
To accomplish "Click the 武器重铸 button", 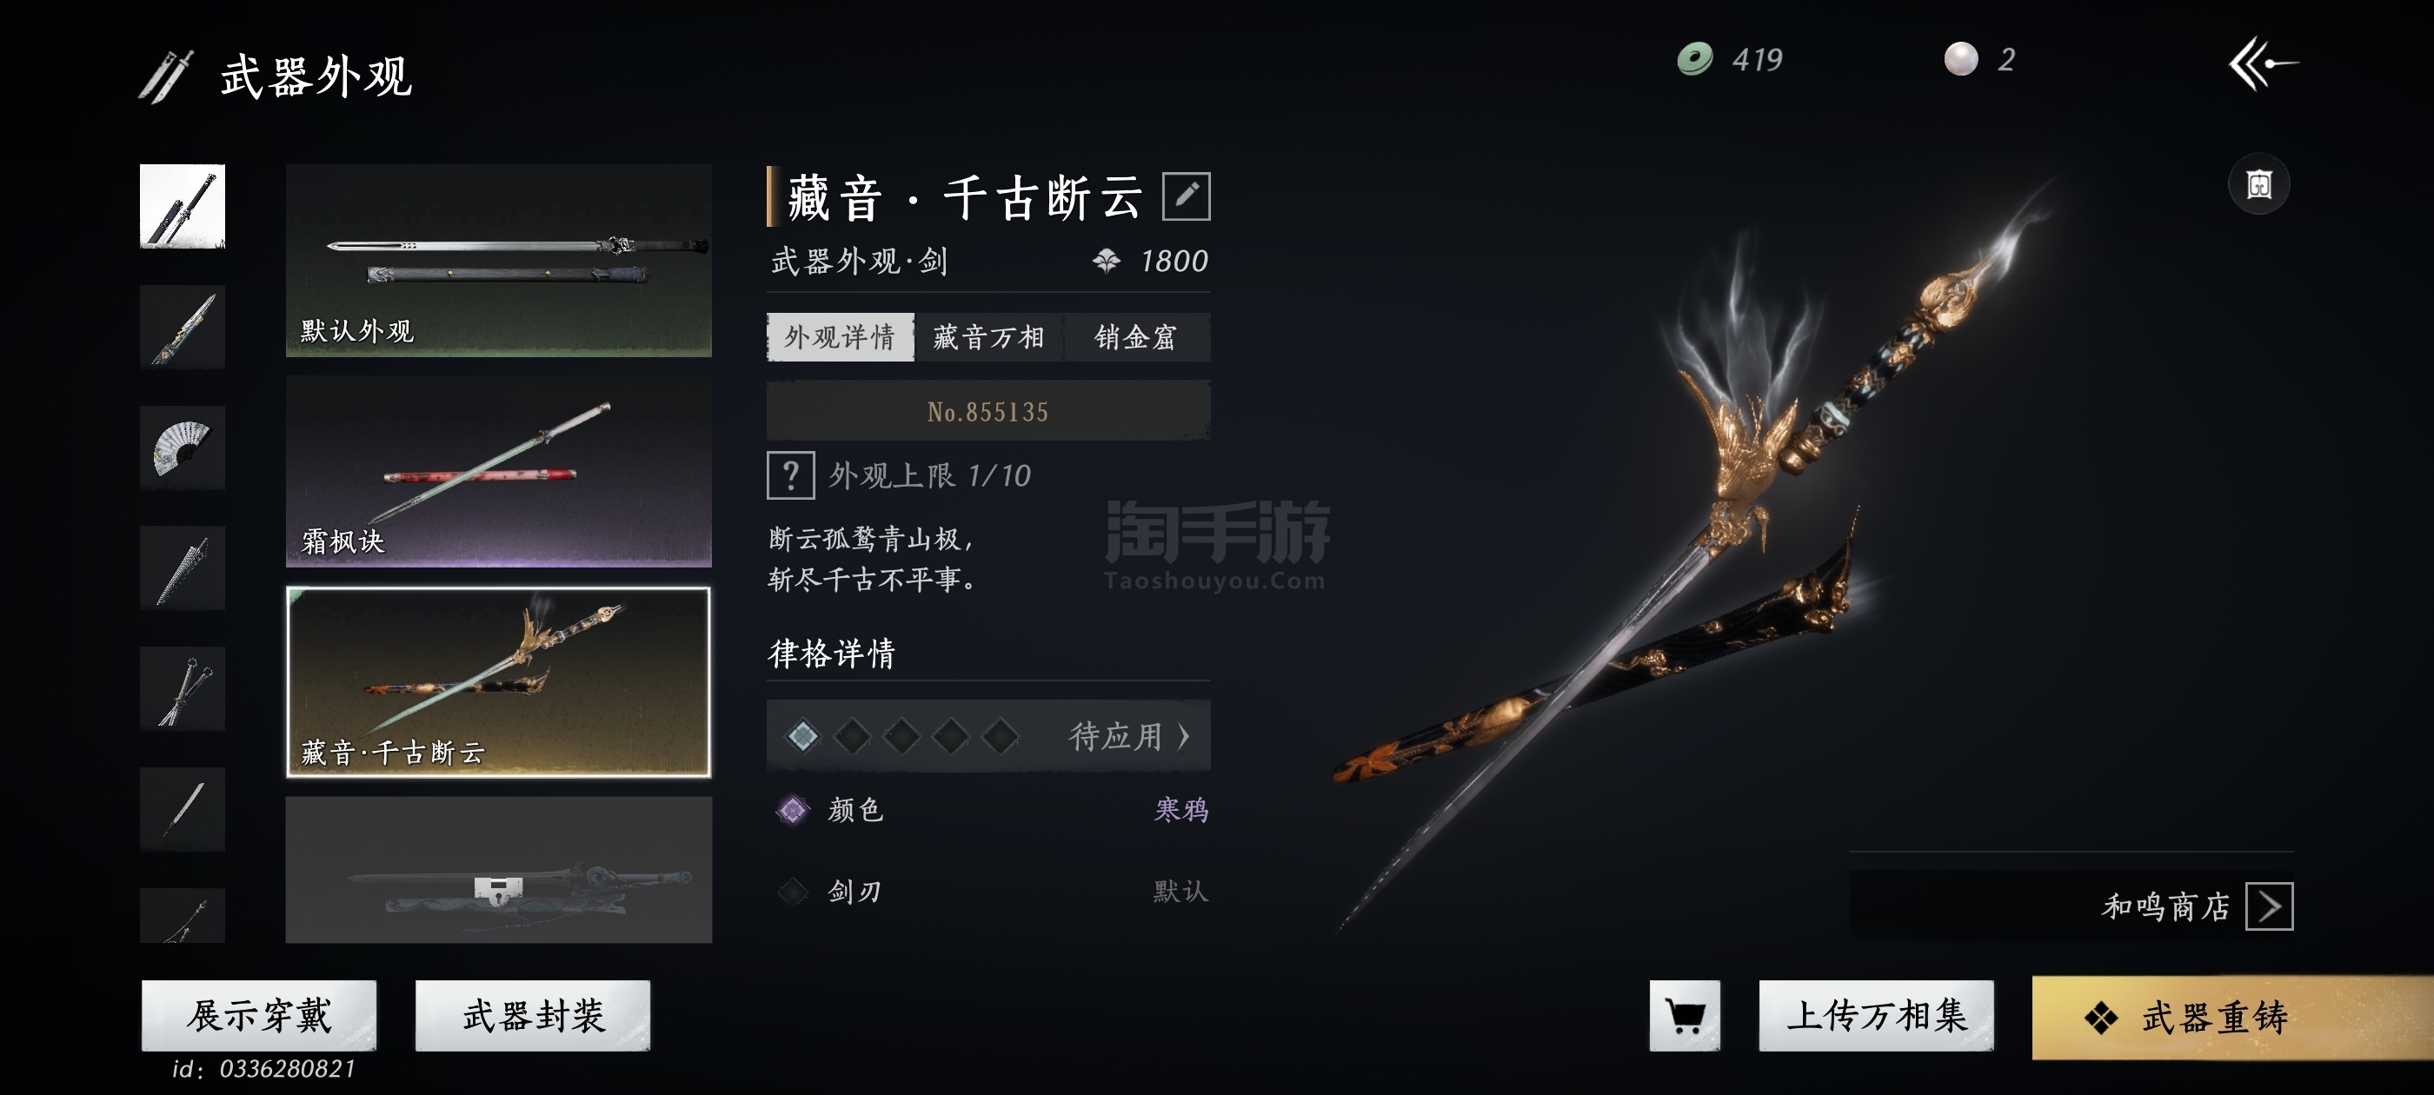I will 2232,1017.
